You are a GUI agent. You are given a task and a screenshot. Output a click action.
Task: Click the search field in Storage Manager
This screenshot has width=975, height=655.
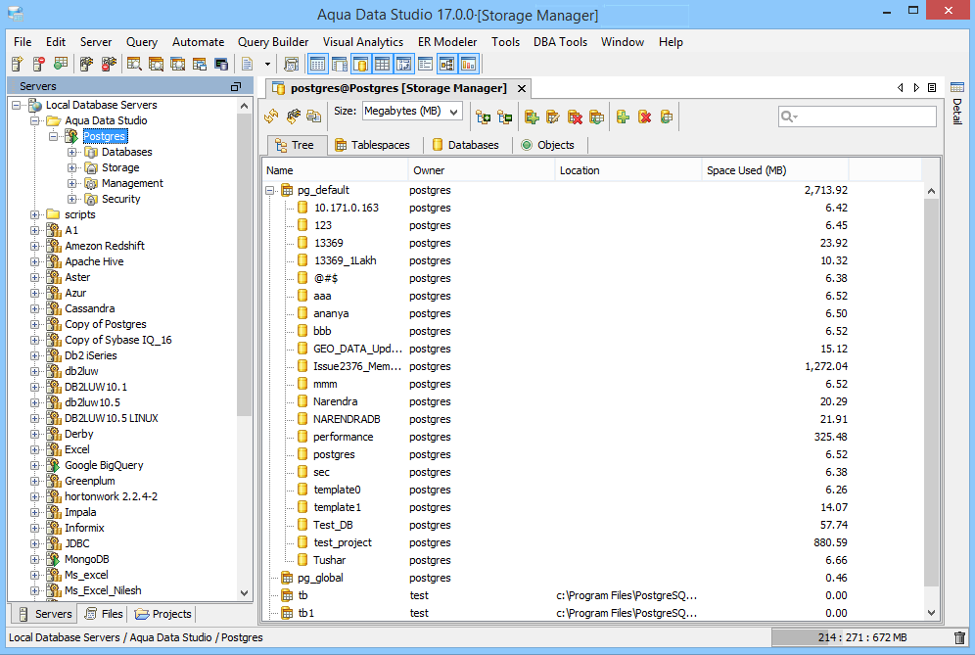click(x=858, y=117)
